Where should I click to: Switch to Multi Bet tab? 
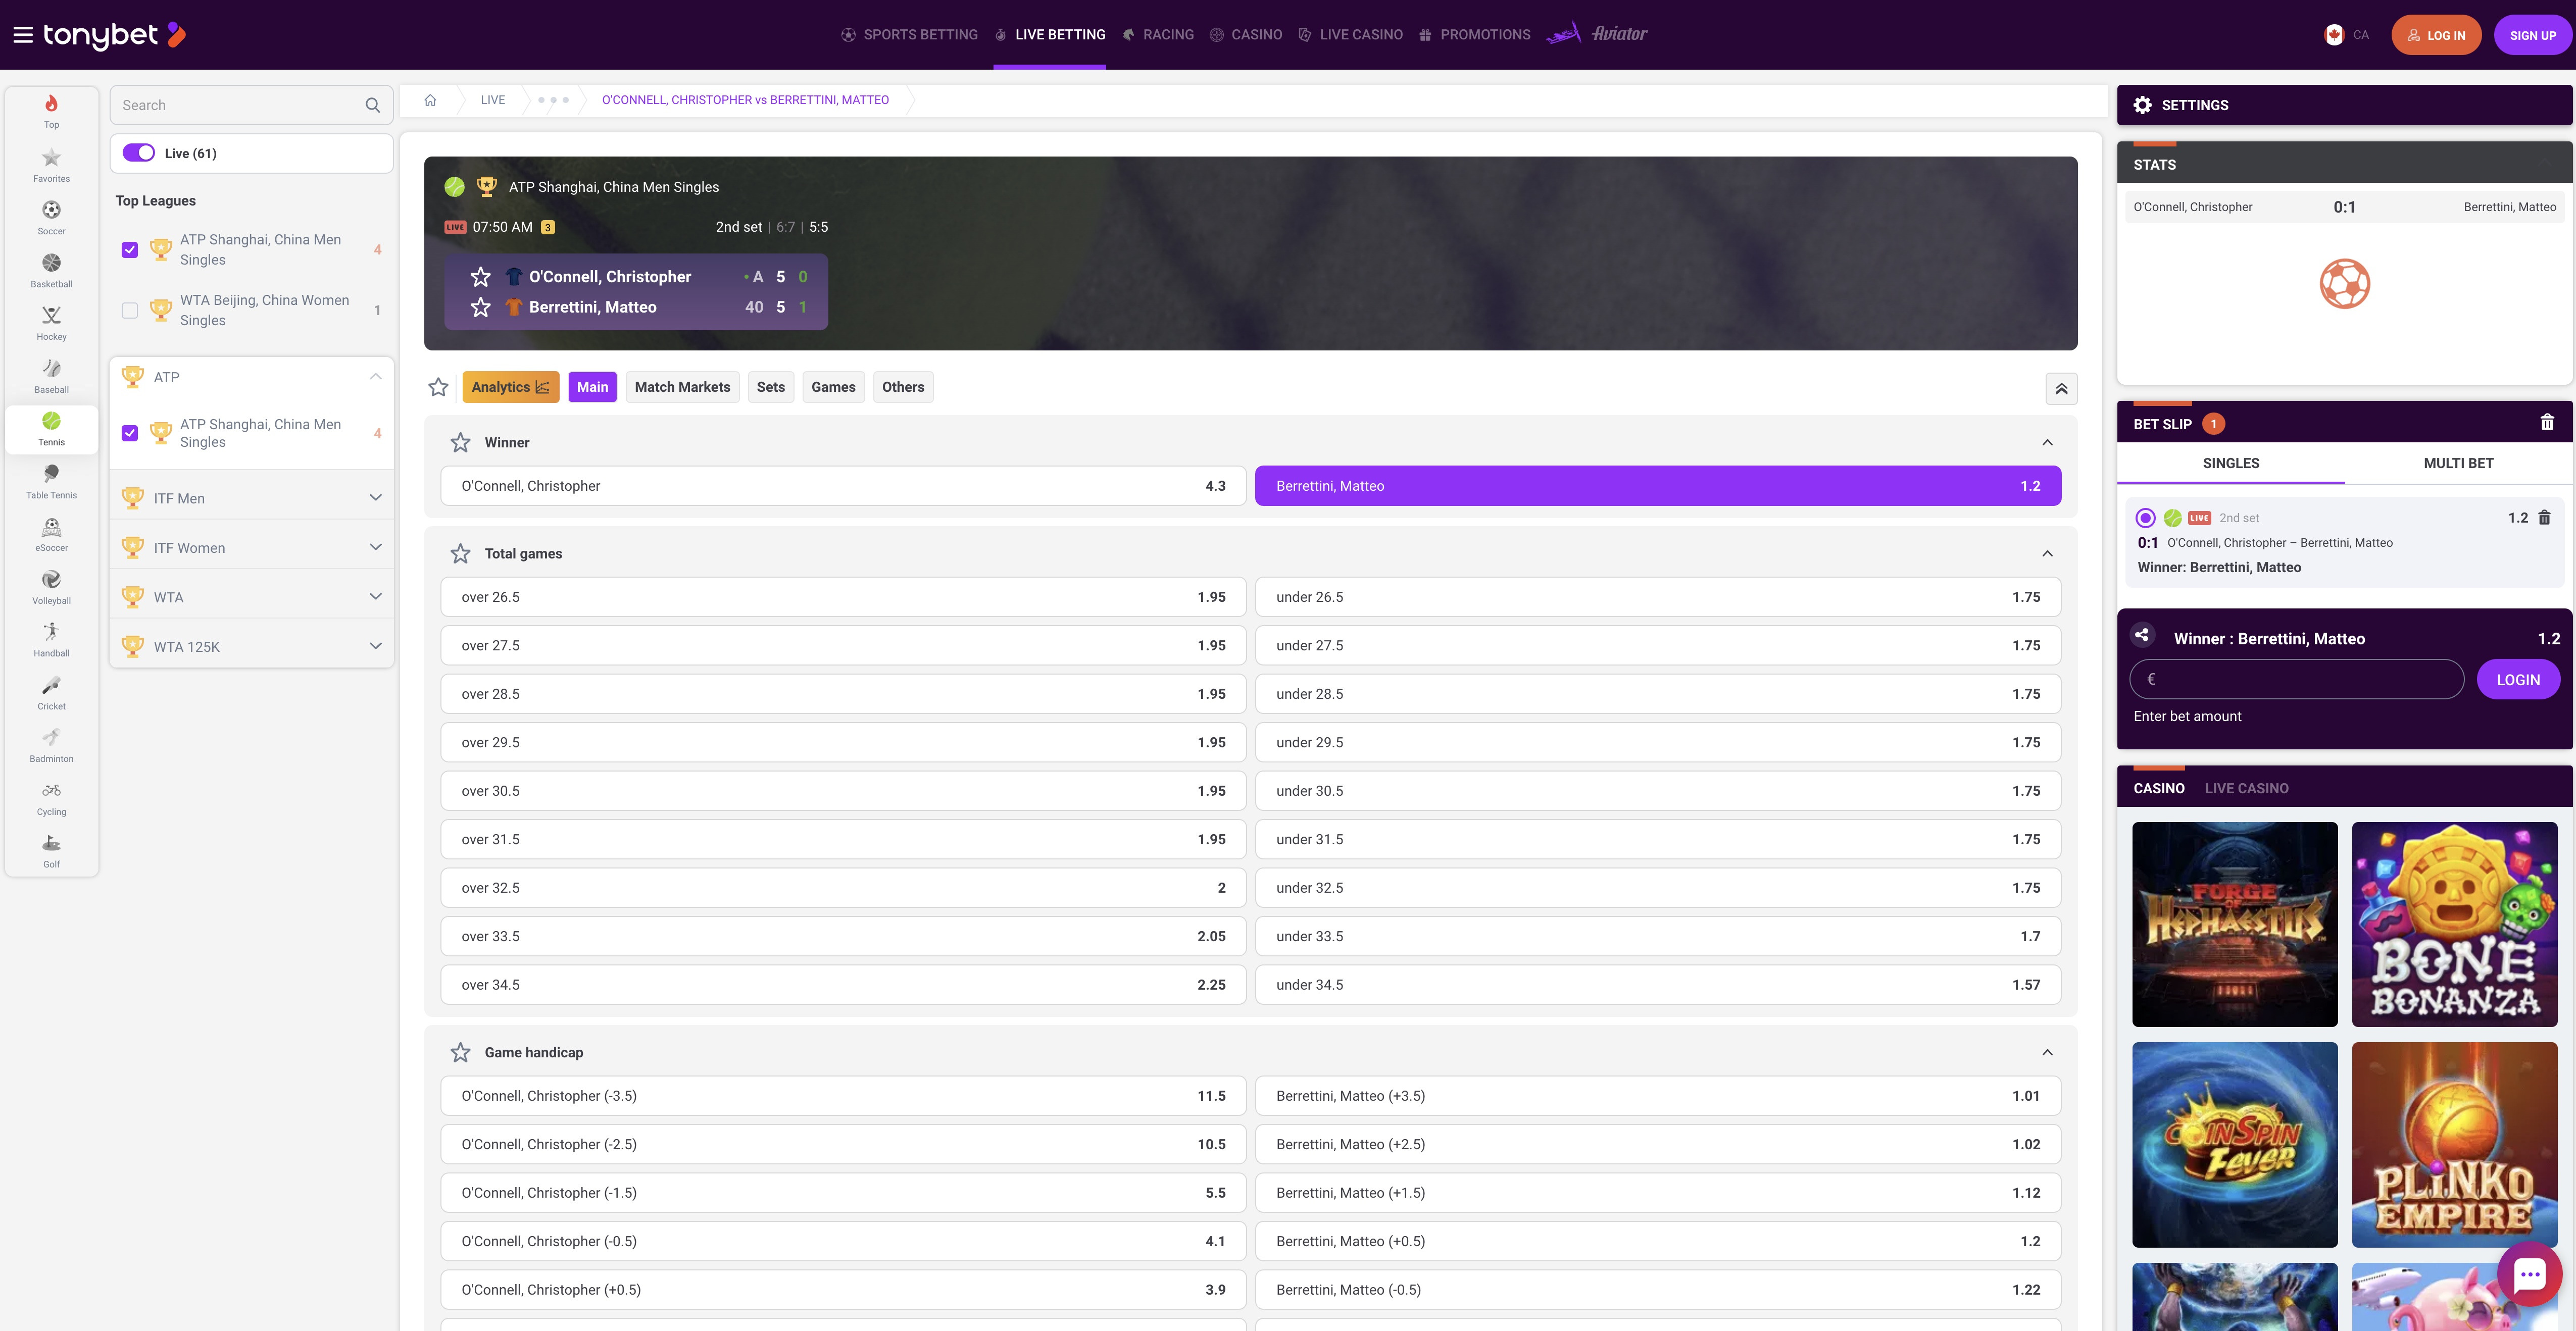coord(2458,463)
